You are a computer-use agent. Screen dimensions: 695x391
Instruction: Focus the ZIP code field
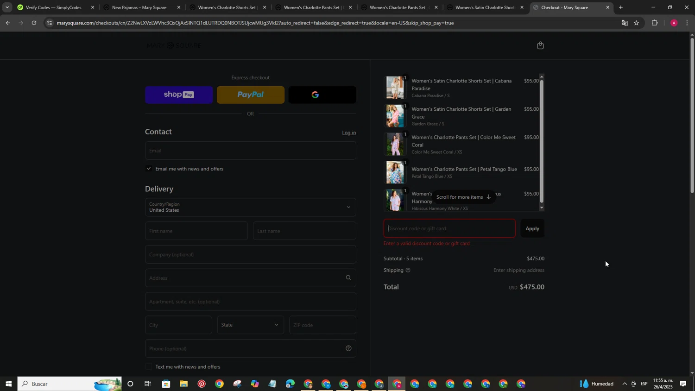pyautogui.click(x=322, y=325)
